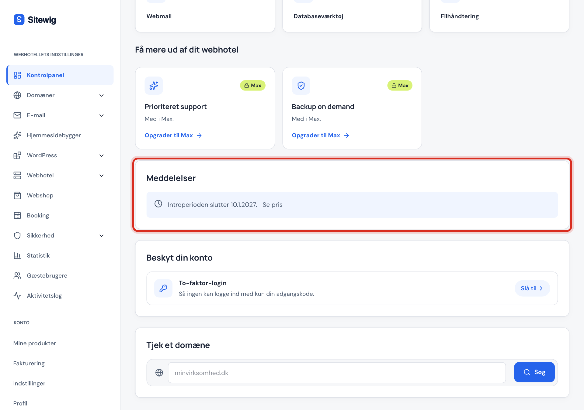The width and height of the screenshot is (584, 410).
Task: Click the Sikkerhed shield icon in sidebar
Action: tap(17, 235)
